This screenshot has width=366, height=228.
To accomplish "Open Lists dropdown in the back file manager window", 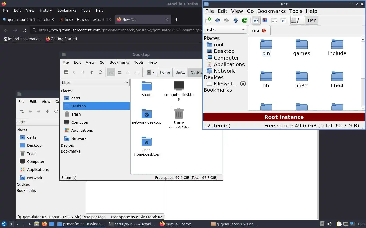I will (x=38, y=122).
